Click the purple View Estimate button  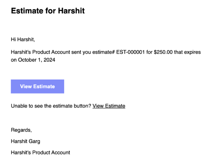[37, 87]
